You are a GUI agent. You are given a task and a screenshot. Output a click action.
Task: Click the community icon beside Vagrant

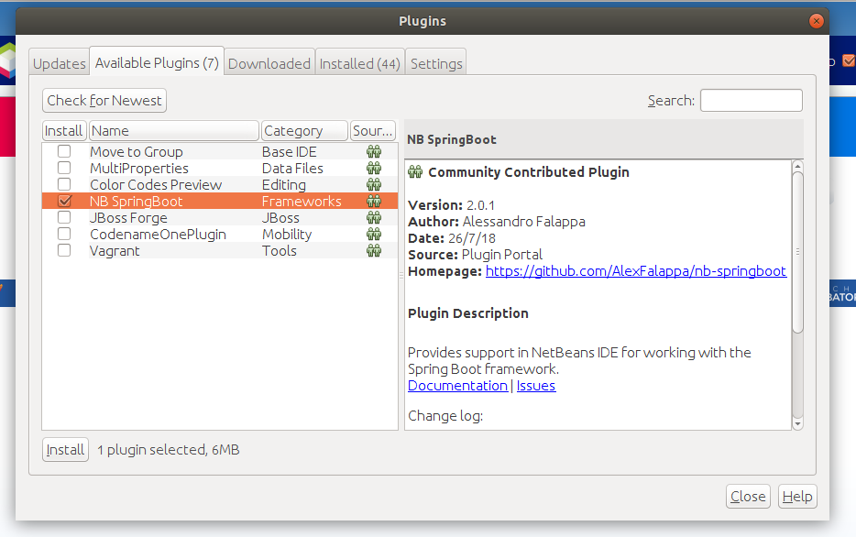(374, 250)
